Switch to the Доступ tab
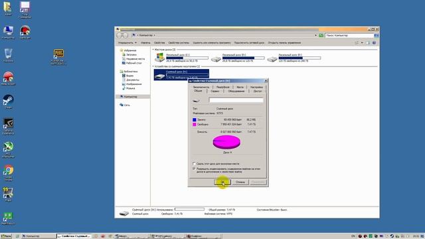Screen dimensions: 425x239 tap(258, 92)
